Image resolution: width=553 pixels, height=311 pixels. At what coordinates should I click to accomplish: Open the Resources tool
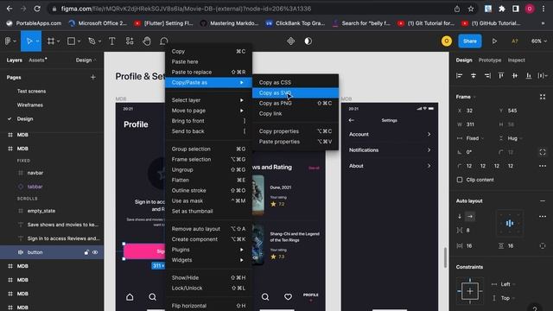point(130,41)
